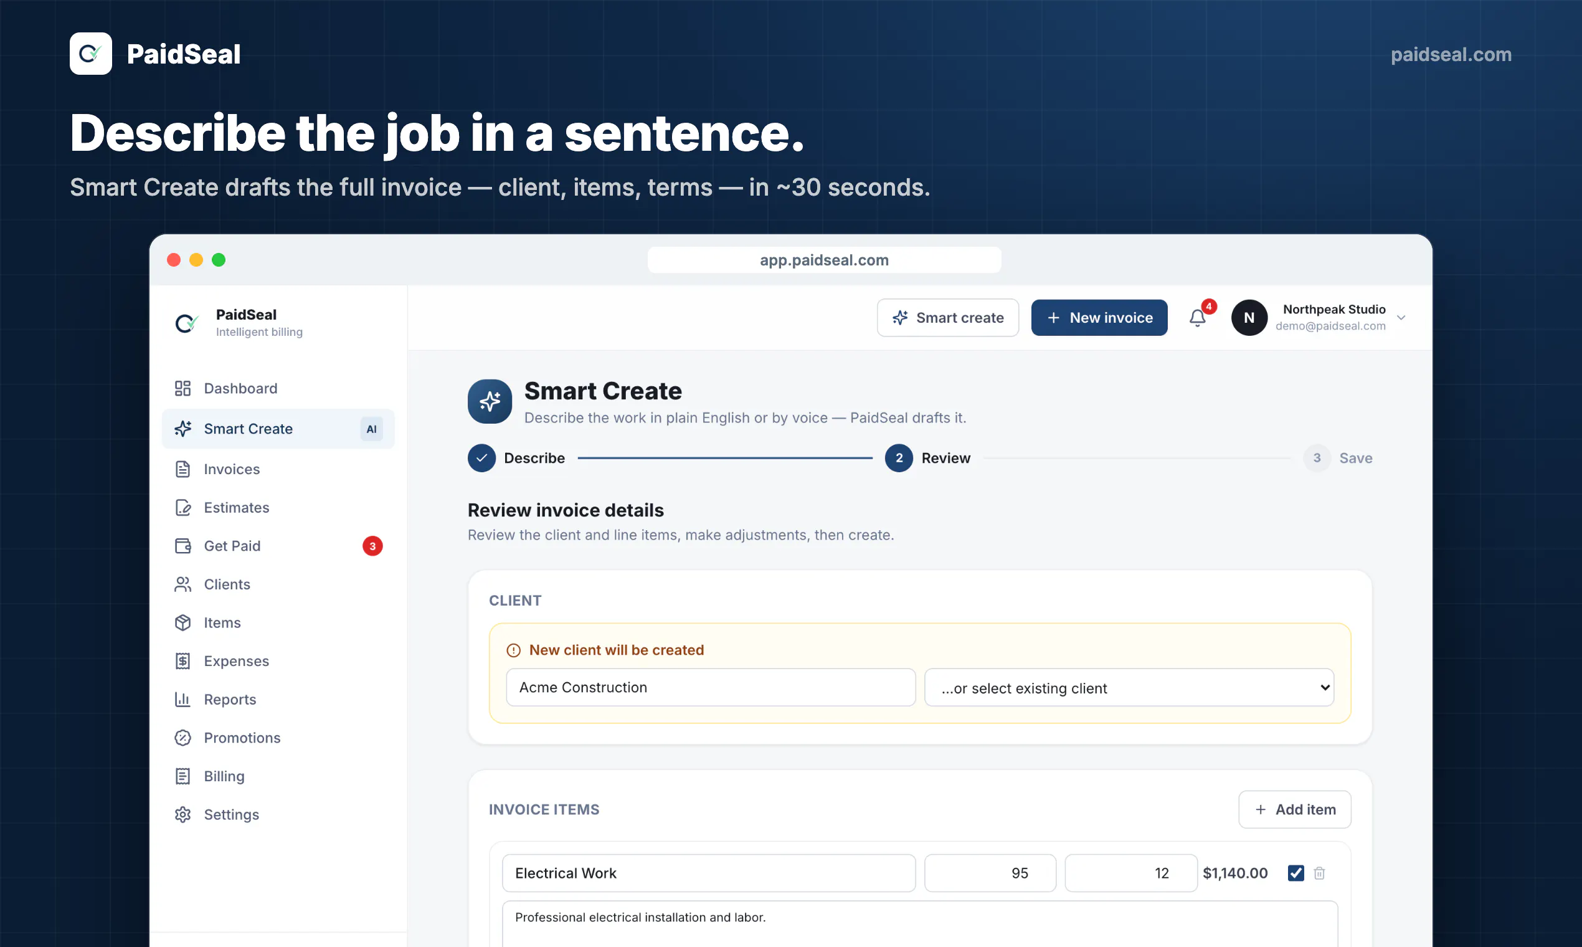The height and width of the screenshot is (947, 1582).
Task: Click the Get Paid wallet icon
Action: 183,546
